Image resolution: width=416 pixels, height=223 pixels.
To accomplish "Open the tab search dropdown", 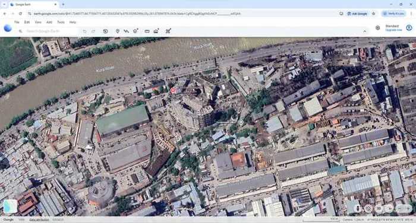I will tap(4, 5).
